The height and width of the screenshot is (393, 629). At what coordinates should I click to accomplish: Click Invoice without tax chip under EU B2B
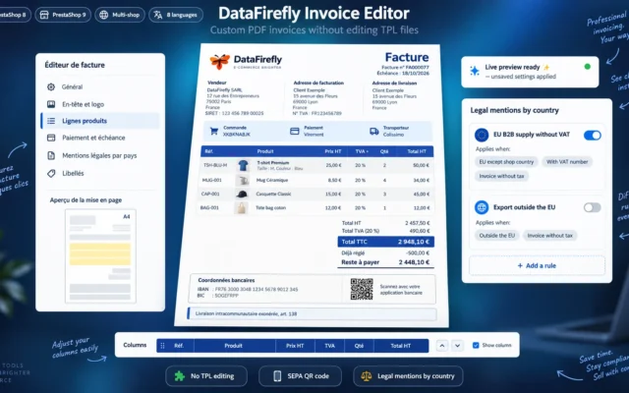(x=501, y=176)
